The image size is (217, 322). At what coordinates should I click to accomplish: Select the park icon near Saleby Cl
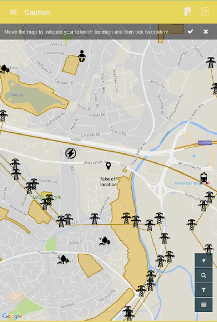click(105, 241)
